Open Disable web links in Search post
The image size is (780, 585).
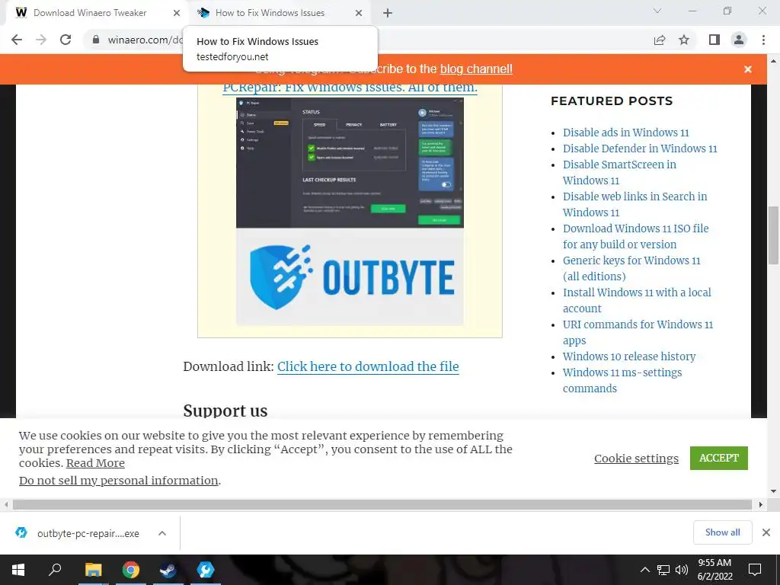635,204
